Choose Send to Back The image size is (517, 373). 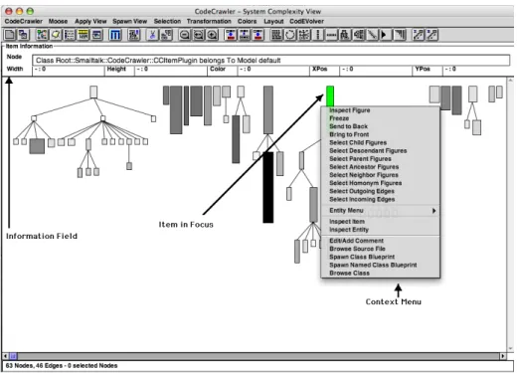[x=381, y=126]
